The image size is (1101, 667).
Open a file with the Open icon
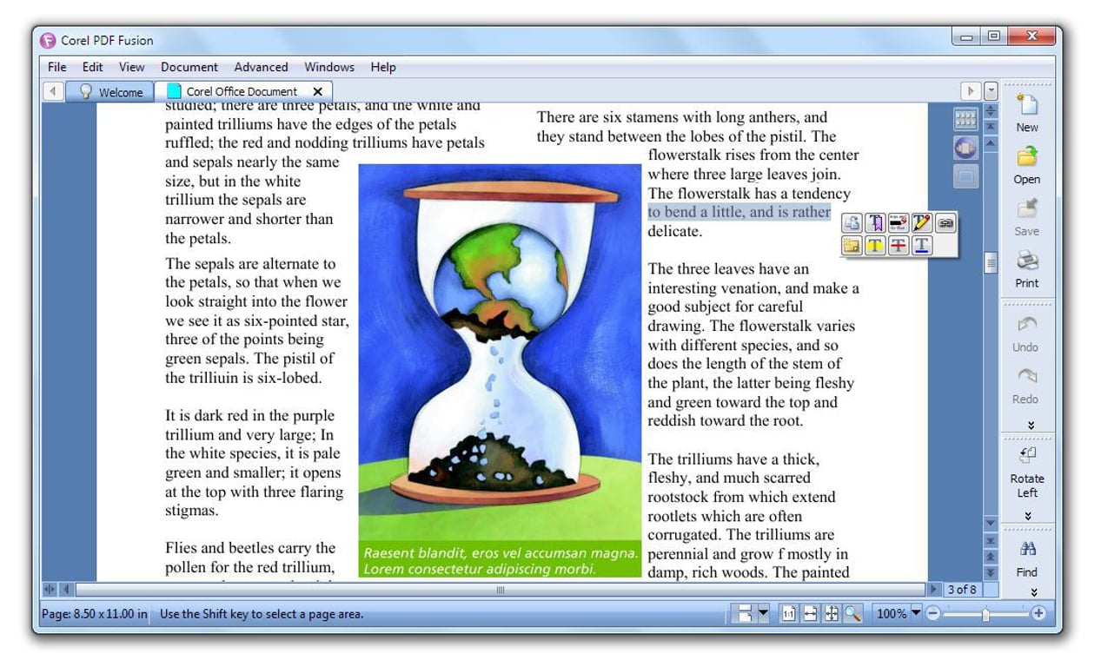point(1027,157)
